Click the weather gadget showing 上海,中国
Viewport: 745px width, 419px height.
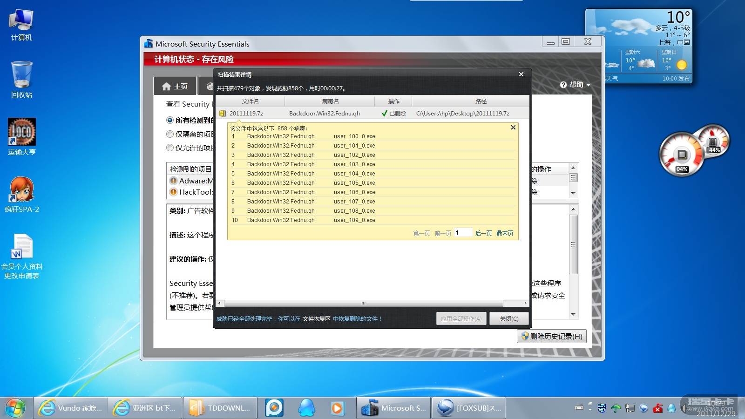coord(638,46)
